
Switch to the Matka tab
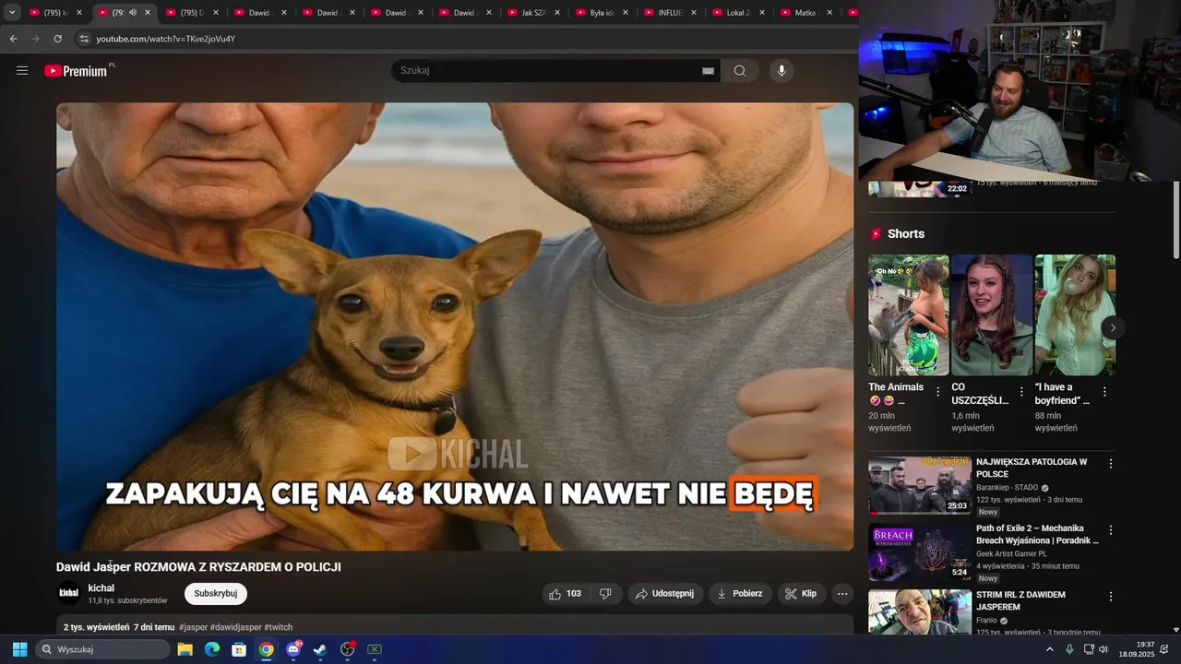[806, 13]
